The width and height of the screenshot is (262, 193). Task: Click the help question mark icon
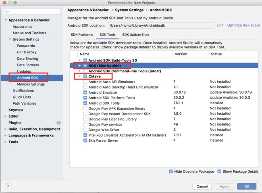[x=8, y=186]
